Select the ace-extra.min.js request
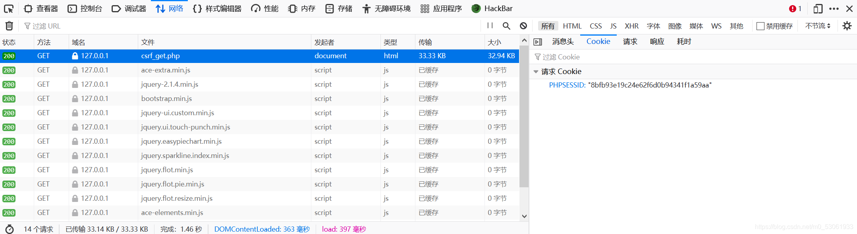Viewport: 857px width, 234px height. click(260, 70)
